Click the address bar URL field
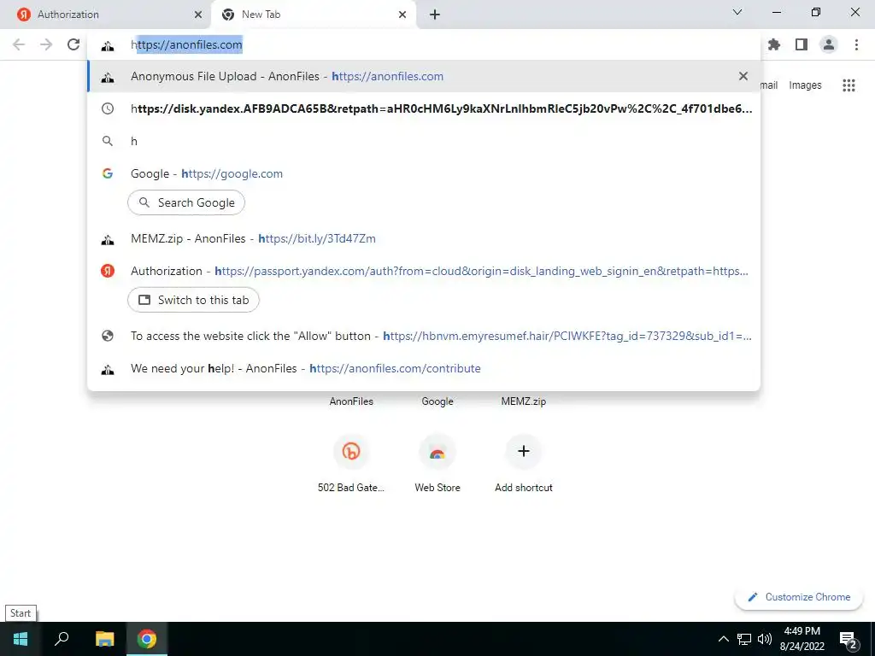Image resolution: width=875 pixels, height=656 pixels. [424, 44]
